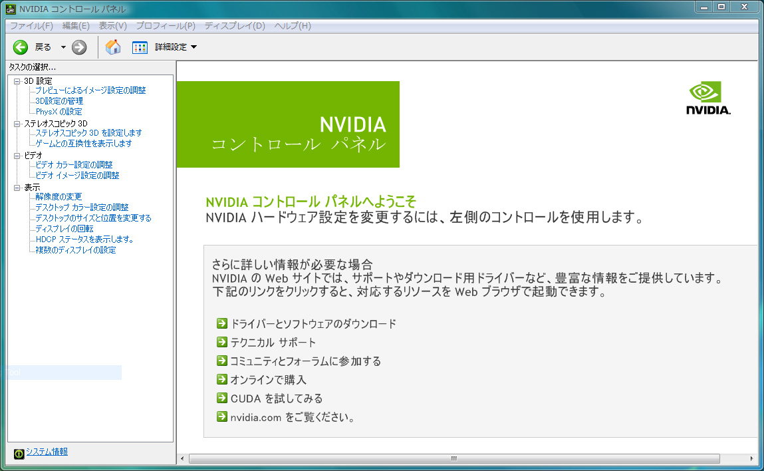
Task: Select 解像度の変更 task
Action: point(59,196)
